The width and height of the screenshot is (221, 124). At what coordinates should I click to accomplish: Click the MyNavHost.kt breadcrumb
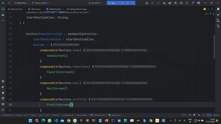pyautogui.click(x=98, y=115)
